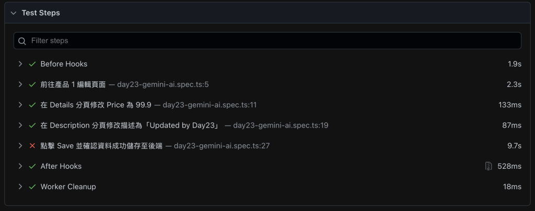Click the Filter steps search field
Image resolution: width=535 pixels, height=211 pixels.
click(267, 41)
